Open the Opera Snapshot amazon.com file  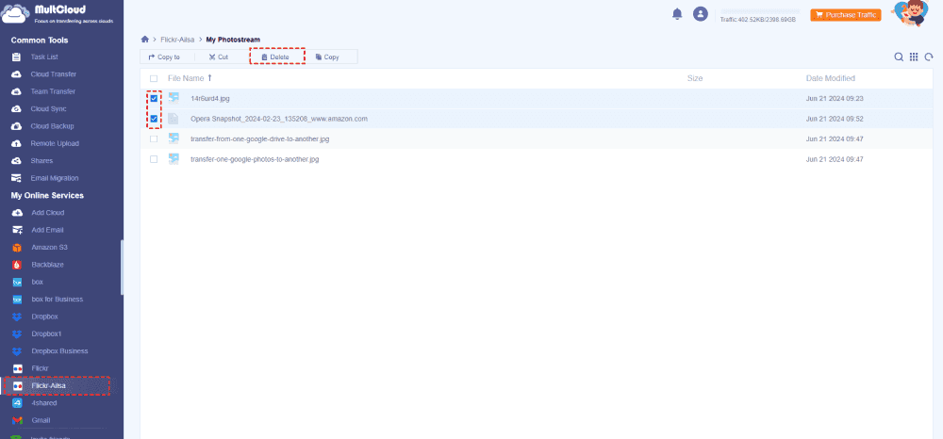(x=279, y=119)
